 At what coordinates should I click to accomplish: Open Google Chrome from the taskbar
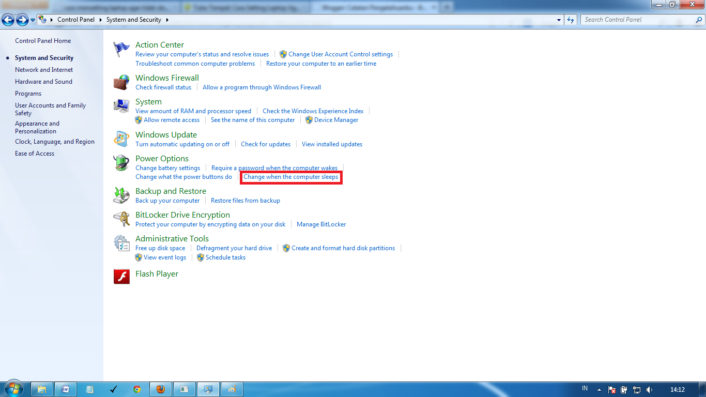[137, 389]
